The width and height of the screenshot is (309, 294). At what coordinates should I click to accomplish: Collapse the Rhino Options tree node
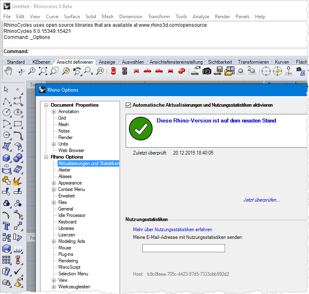[46, 157]
